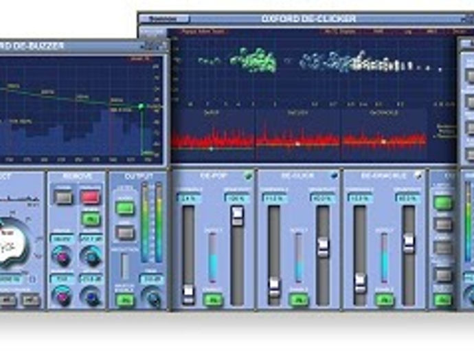Click the upper green button in the De-Buzzer OUTPUT section

pyautogui.click(x=125, y=208)
